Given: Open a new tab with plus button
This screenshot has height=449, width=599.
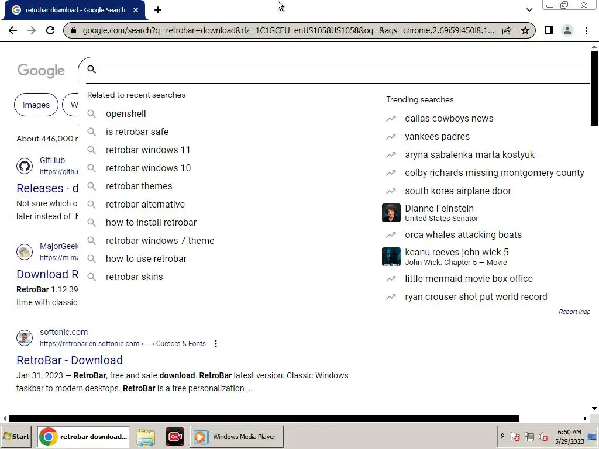Looking at the screenshot, I should 158,11.
